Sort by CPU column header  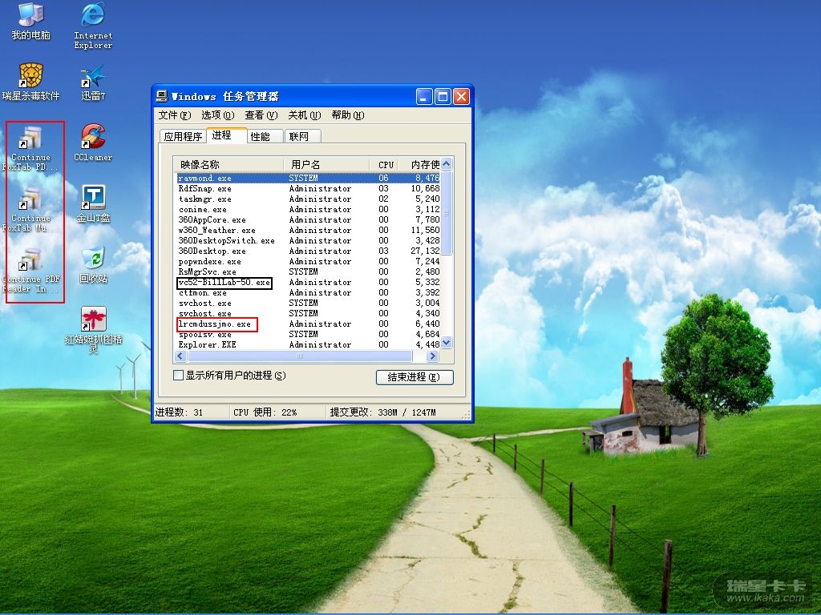click(x=384, y=165)
